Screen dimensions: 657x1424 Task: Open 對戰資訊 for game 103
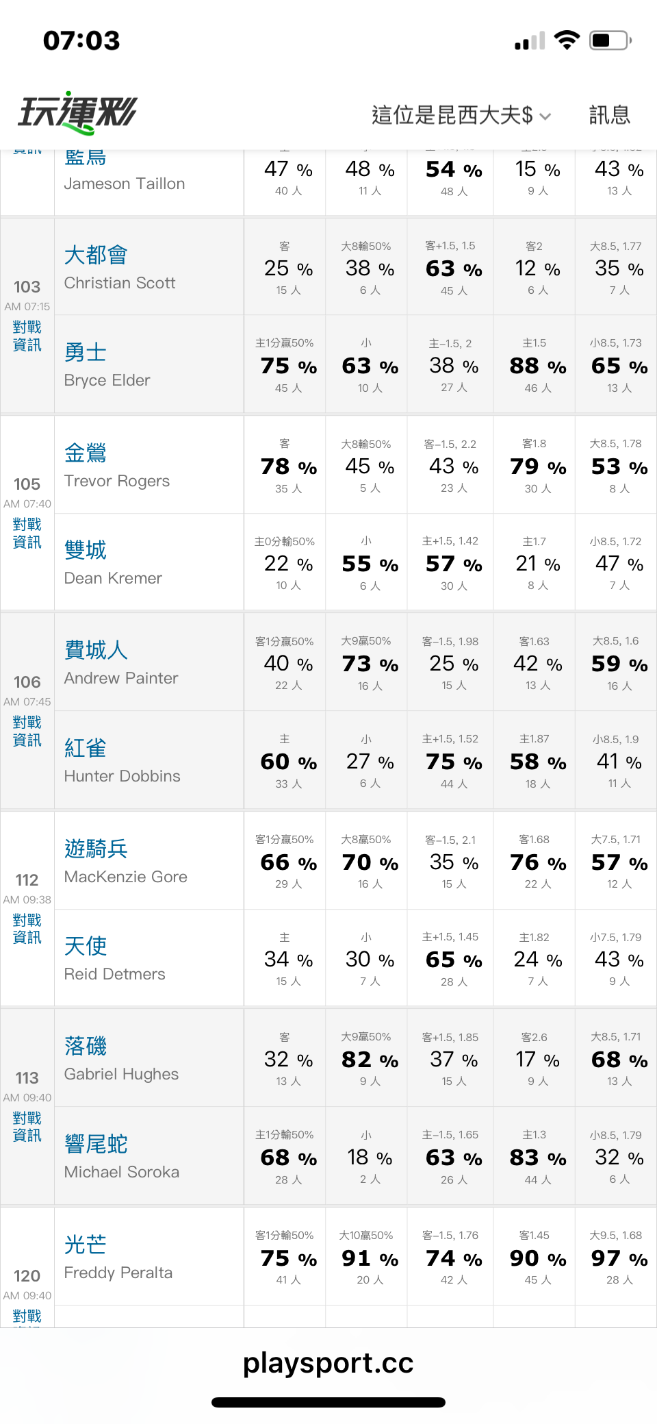point(27,336)
